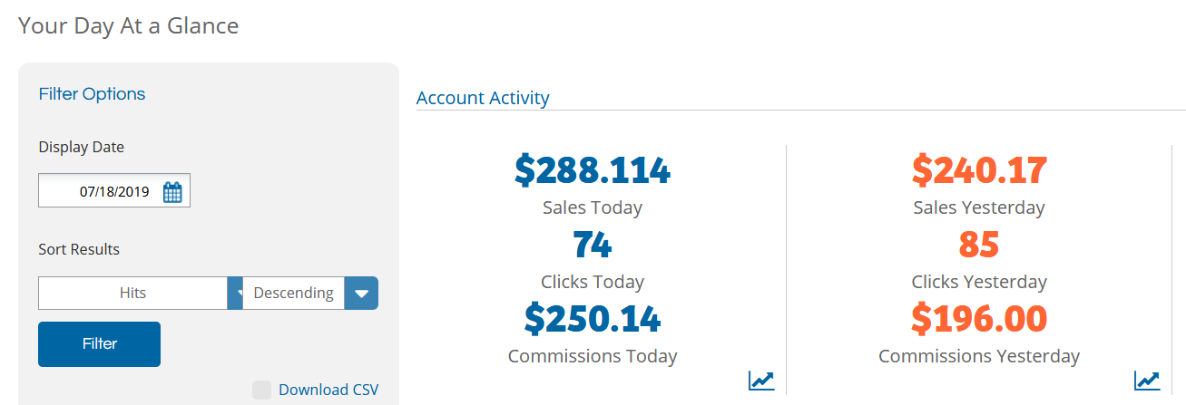
Task: Select the Hits sort option box
Action: [x=132, y=293]
